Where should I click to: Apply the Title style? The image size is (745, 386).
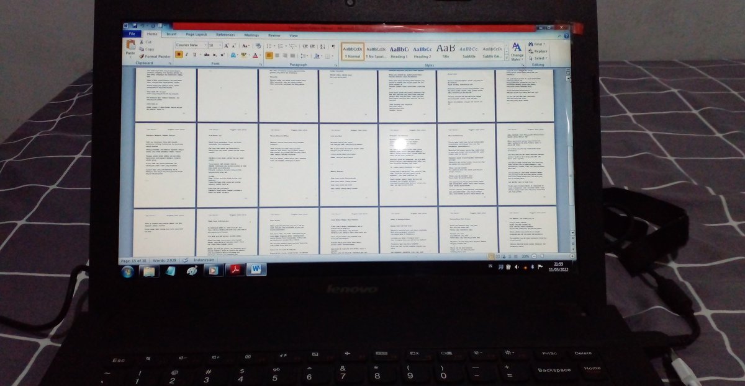[x=445, y=51]
